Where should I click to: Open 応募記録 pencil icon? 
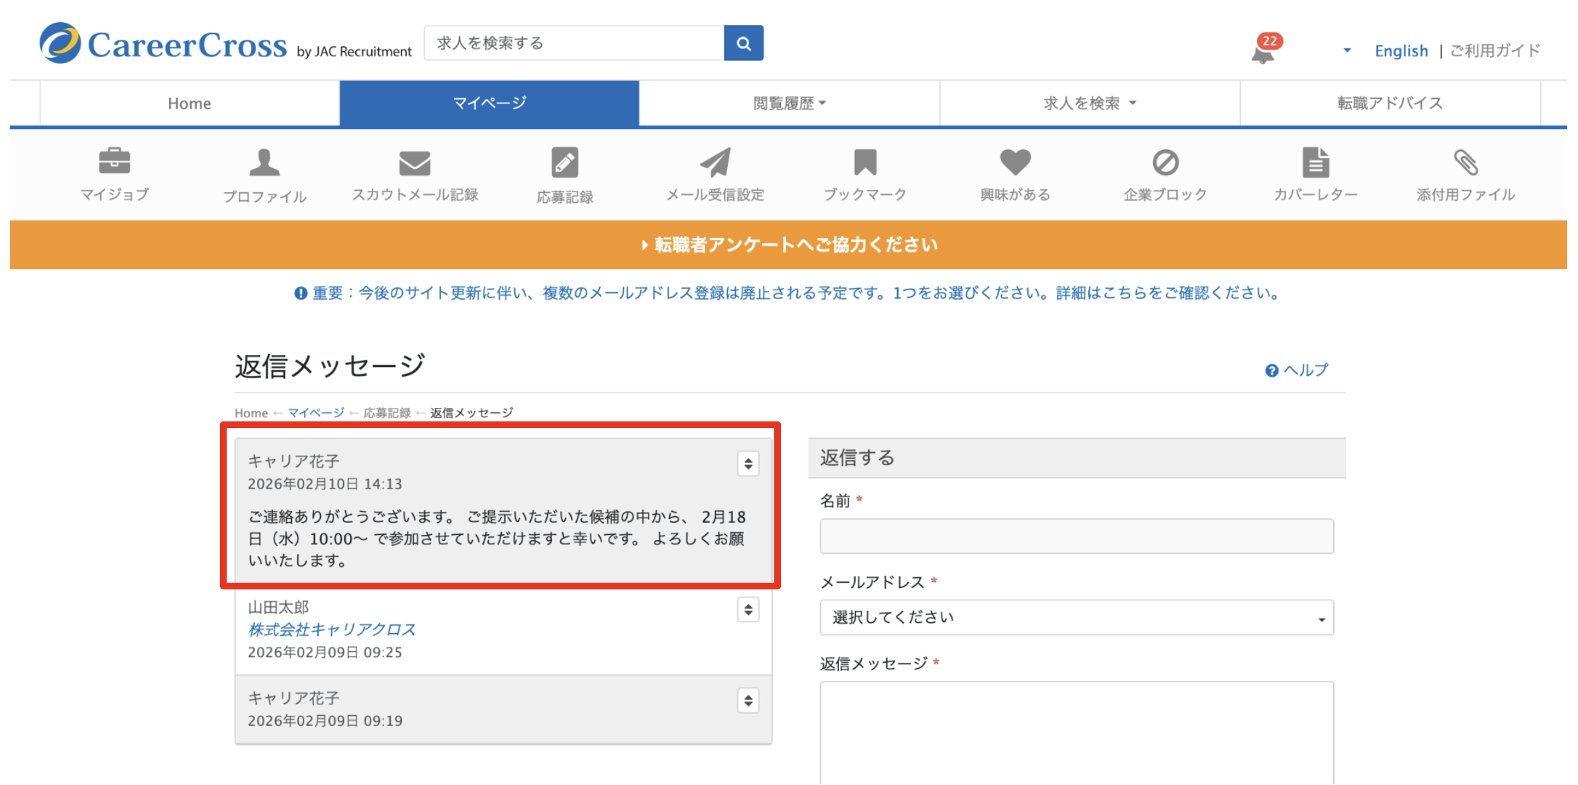[x=564, y=162]
